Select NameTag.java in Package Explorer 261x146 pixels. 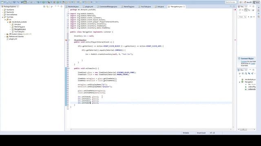(19, 27)
